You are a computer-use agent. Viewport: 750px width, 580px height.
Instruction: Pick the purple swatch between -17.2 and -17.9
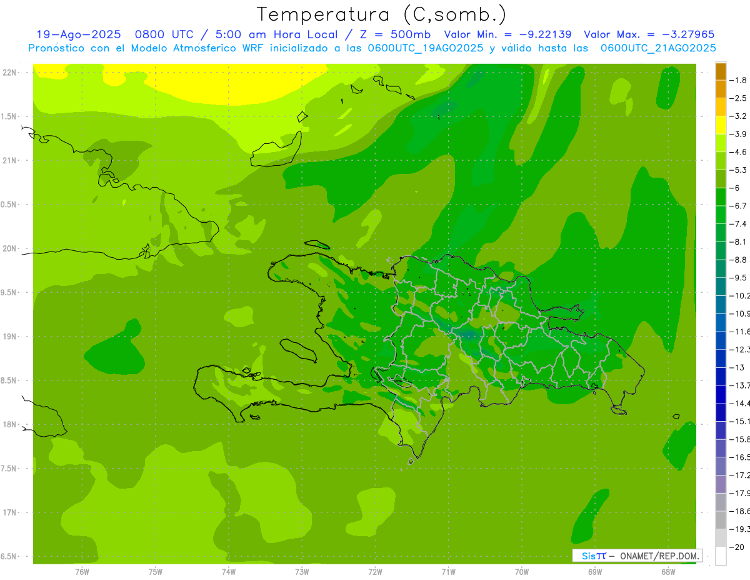click(x=721, y=484)
